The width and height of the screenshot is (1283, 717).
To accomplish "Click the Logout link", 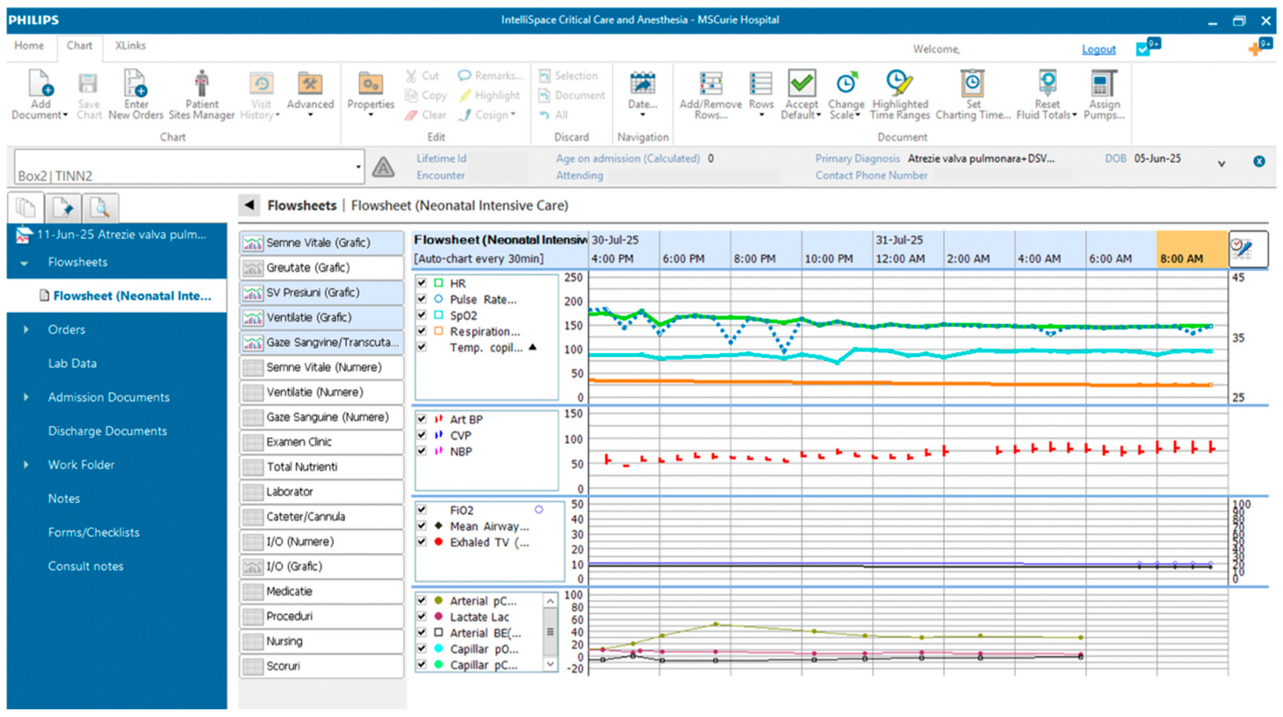I will tap(1098, 49).
